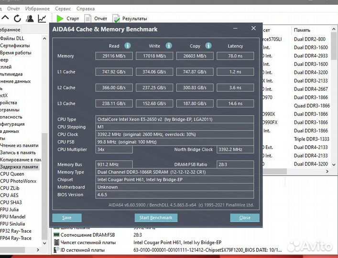Click the Start Benchmark button

point(156,218)
